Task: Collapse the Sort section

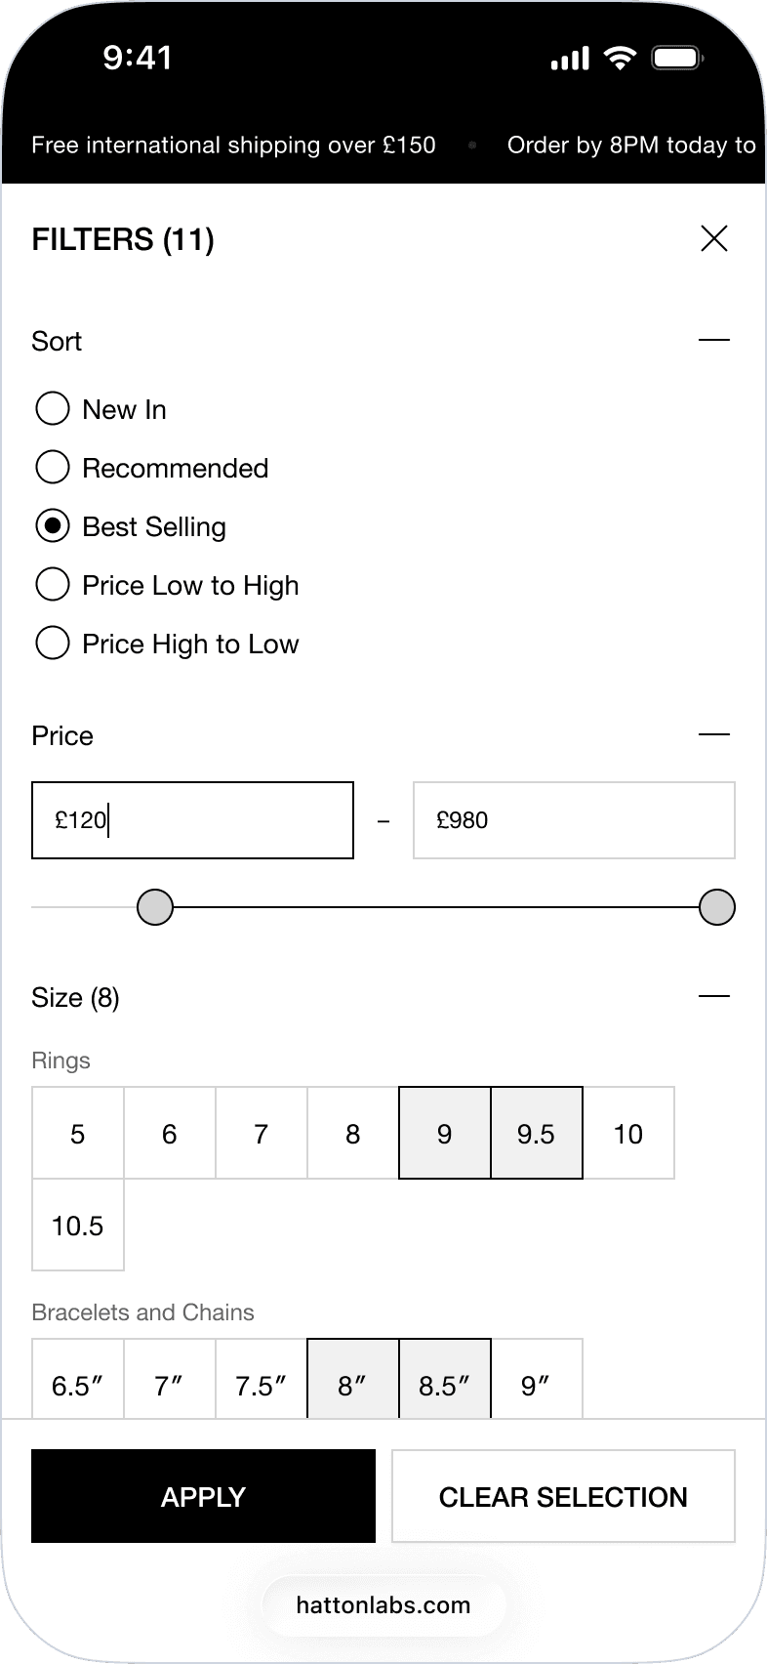Action: (x=714, y=340)
